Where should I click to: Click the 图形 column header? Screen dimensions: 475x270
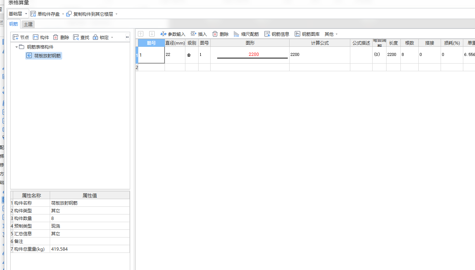(x=250, y=43)
